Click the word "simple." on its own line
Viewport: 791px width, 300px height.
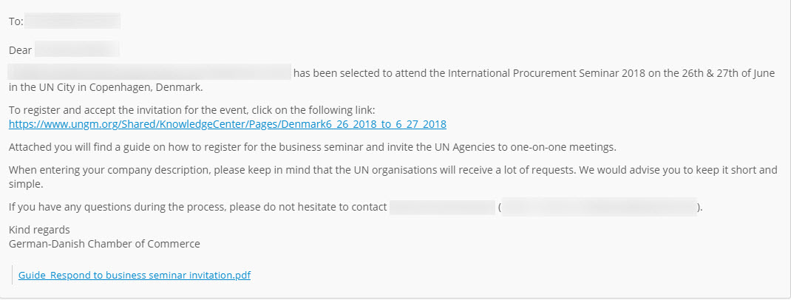[26, 185]
